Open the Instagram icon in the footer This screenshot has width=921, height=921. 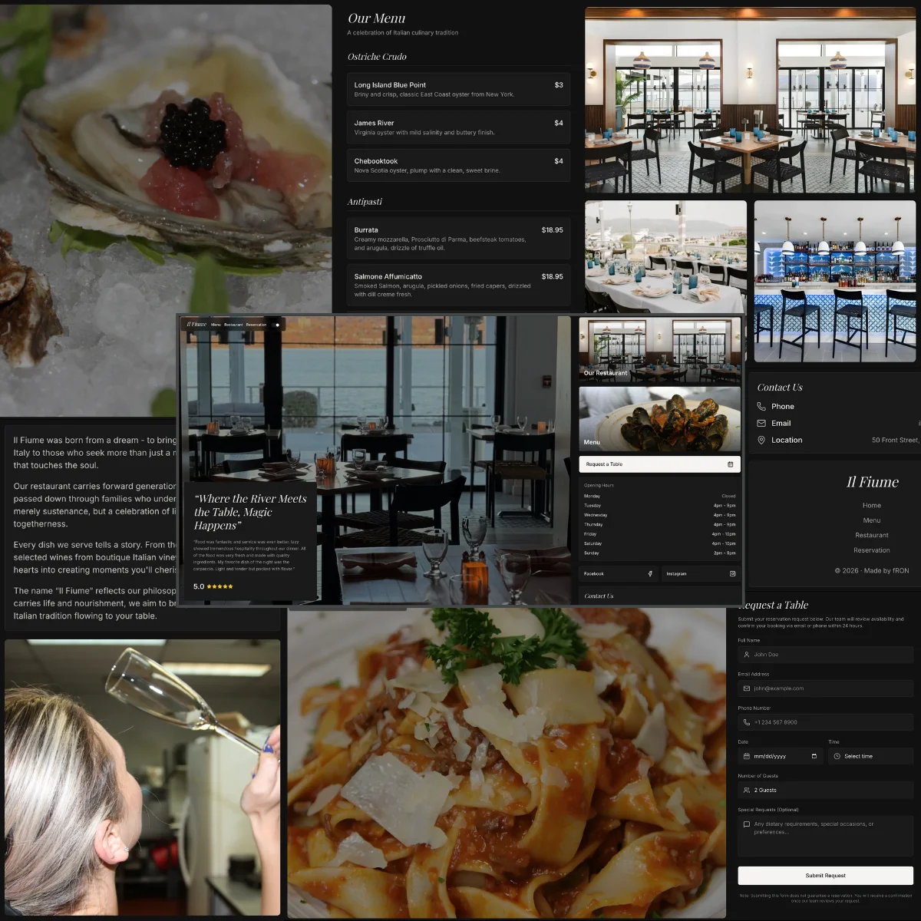pos(732,573)
